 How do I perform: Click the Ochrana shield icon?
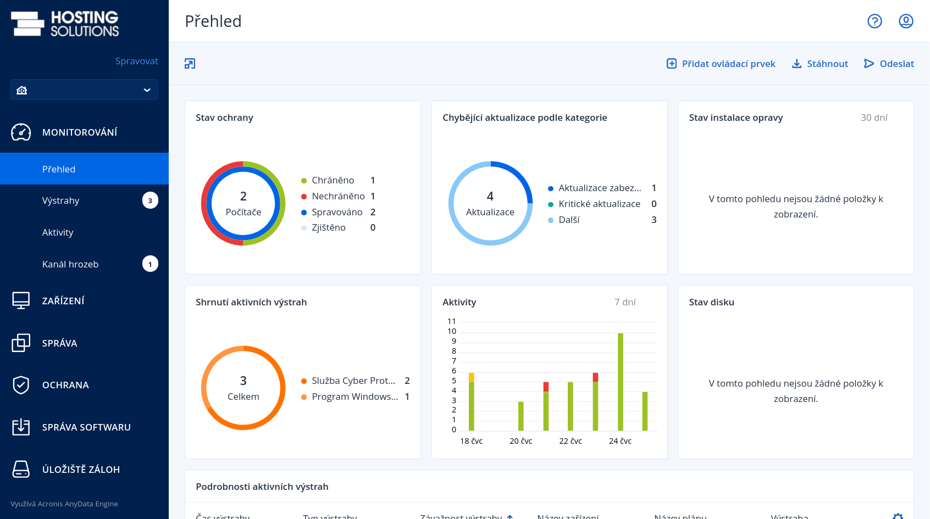tap(21, 385)
